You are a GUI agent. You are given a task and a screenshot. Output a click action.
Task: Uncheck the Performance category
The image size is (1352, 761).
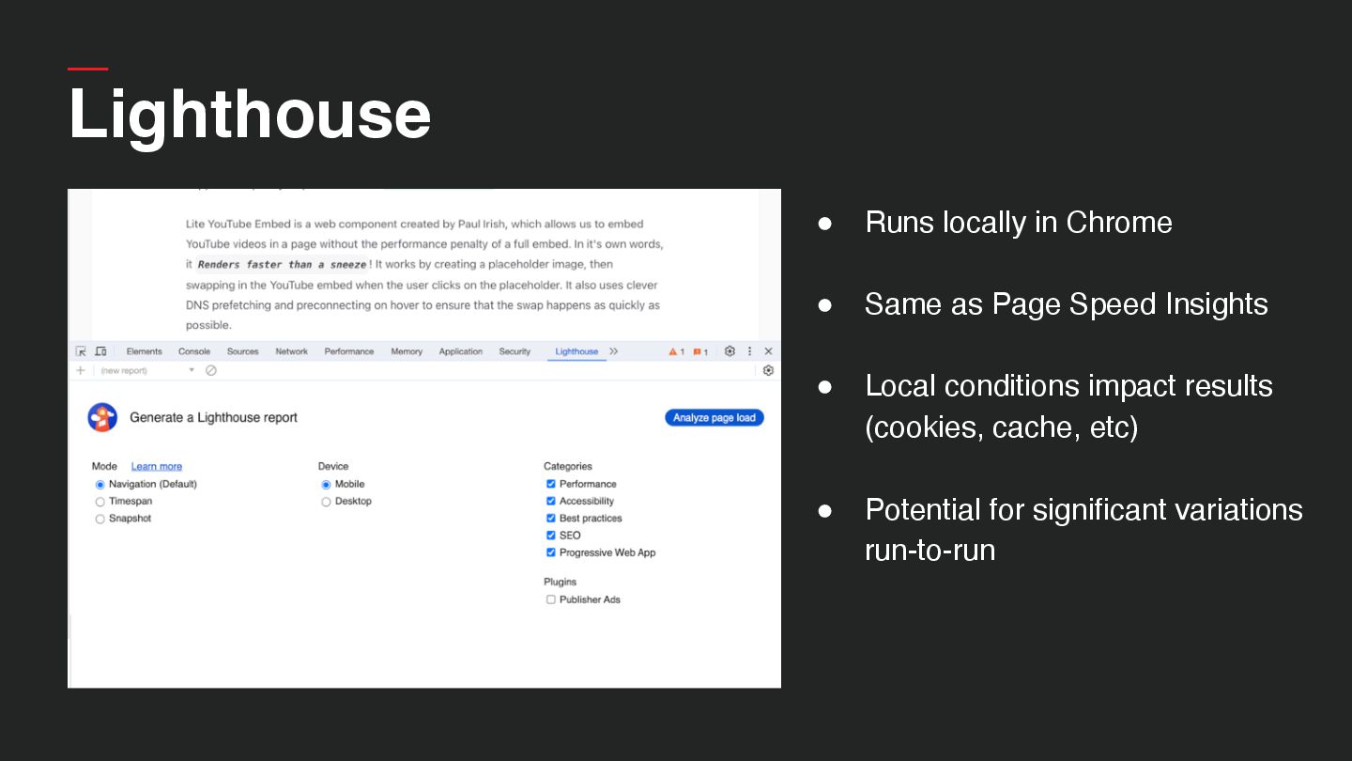pos(551,484)
